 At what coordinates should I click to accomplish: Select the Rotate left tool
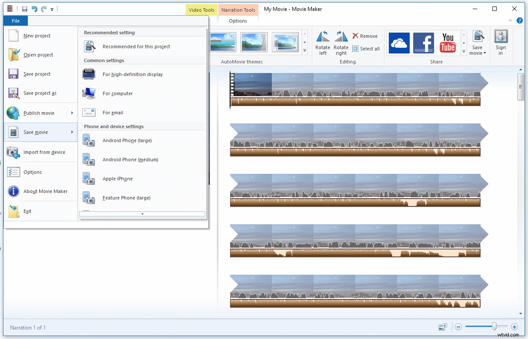pyautogui.click(x=322, y=42)
